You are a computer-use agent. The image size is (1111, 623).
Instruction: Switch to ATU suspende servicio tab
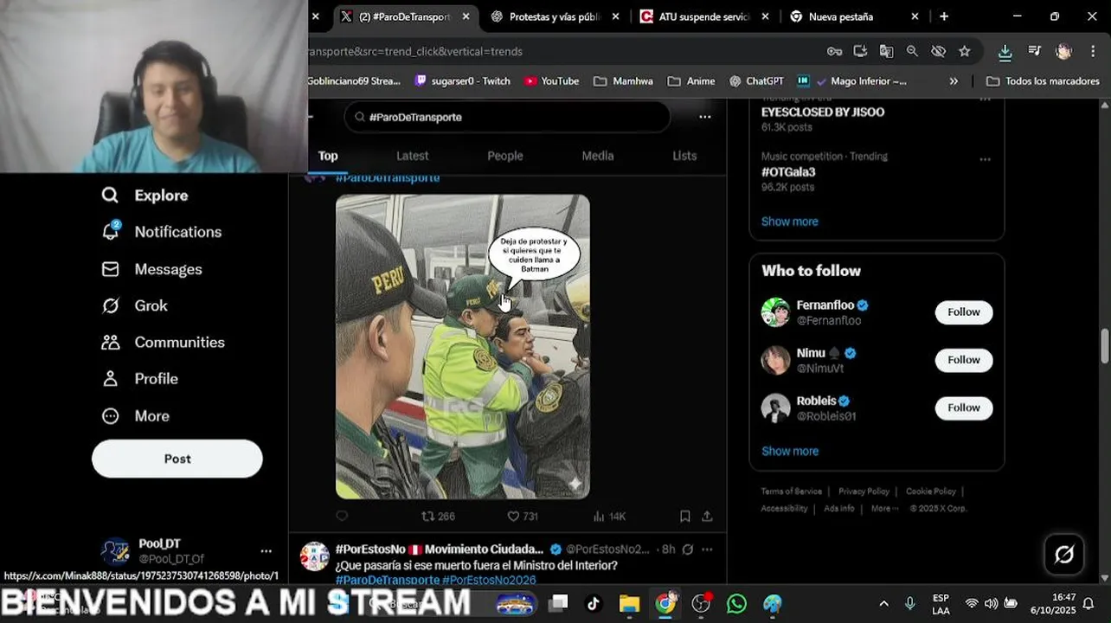pos(704,16)
